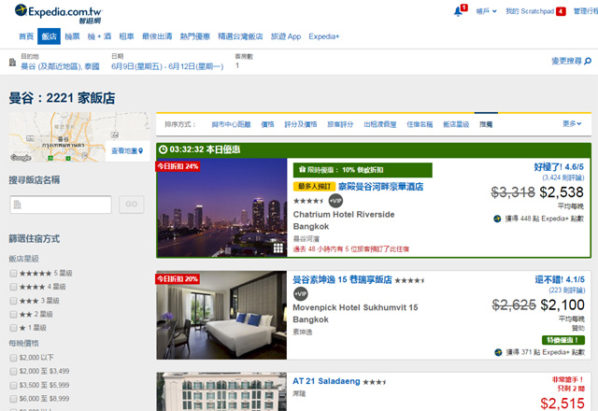Click the clock icon in the daily deal banner
Image resolution: width=598 pixels, height=411 pixels.
163,149
